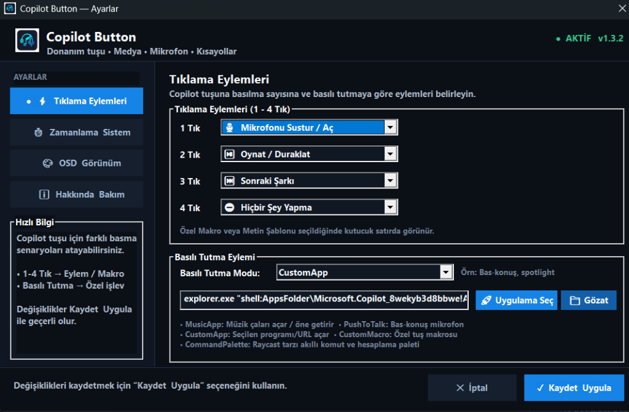
Task: Open the 2 Tık dropdown showing Oynat / Duraklat
Action: coord(310,154)
